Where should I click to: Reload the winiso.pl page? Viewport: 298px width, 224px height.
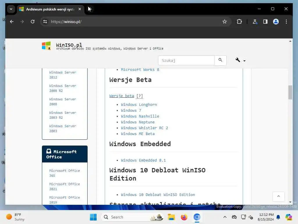(x=33, y=22)
